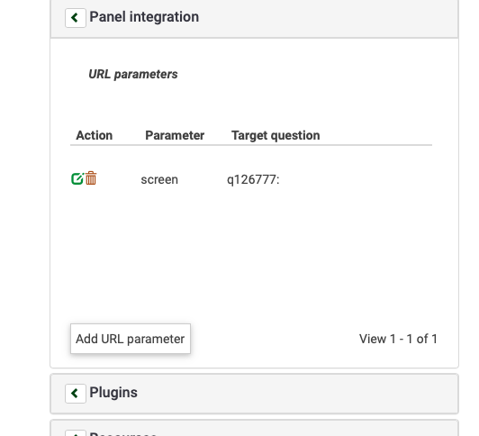Viewport: 479px width, 436px height.
Task: Edit the screen URL parameter
Action: click(77, 178)
